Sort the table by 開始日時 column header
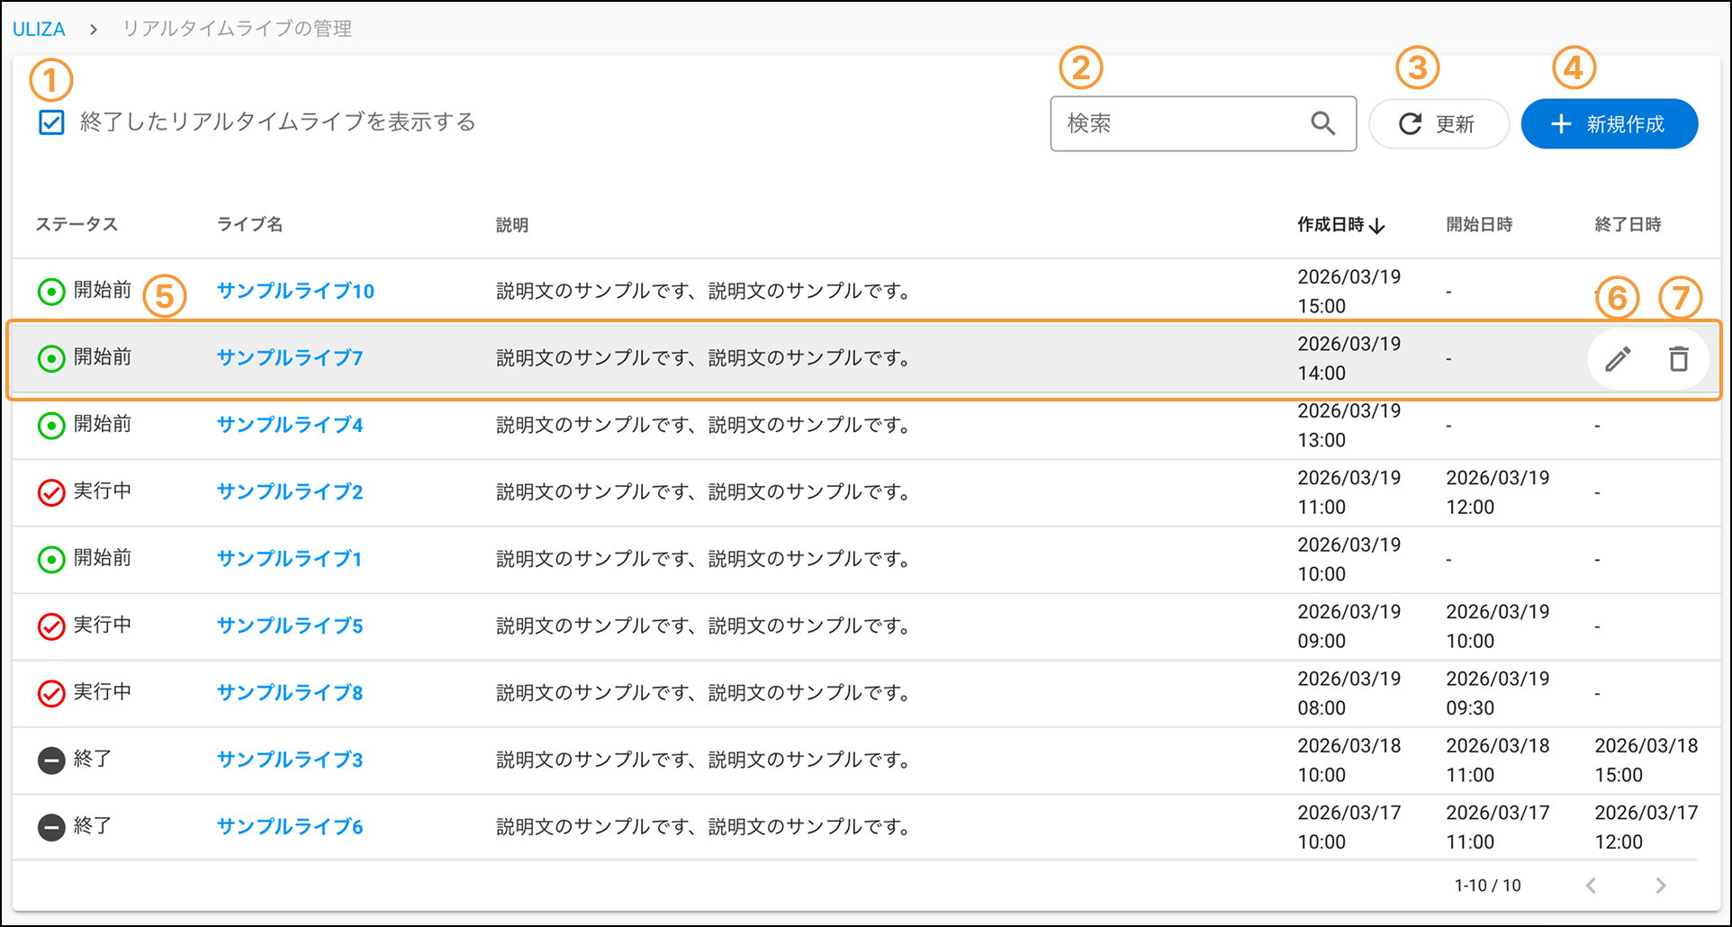Viewport: 1732px width, 927px height. (x=1479, y=225)
